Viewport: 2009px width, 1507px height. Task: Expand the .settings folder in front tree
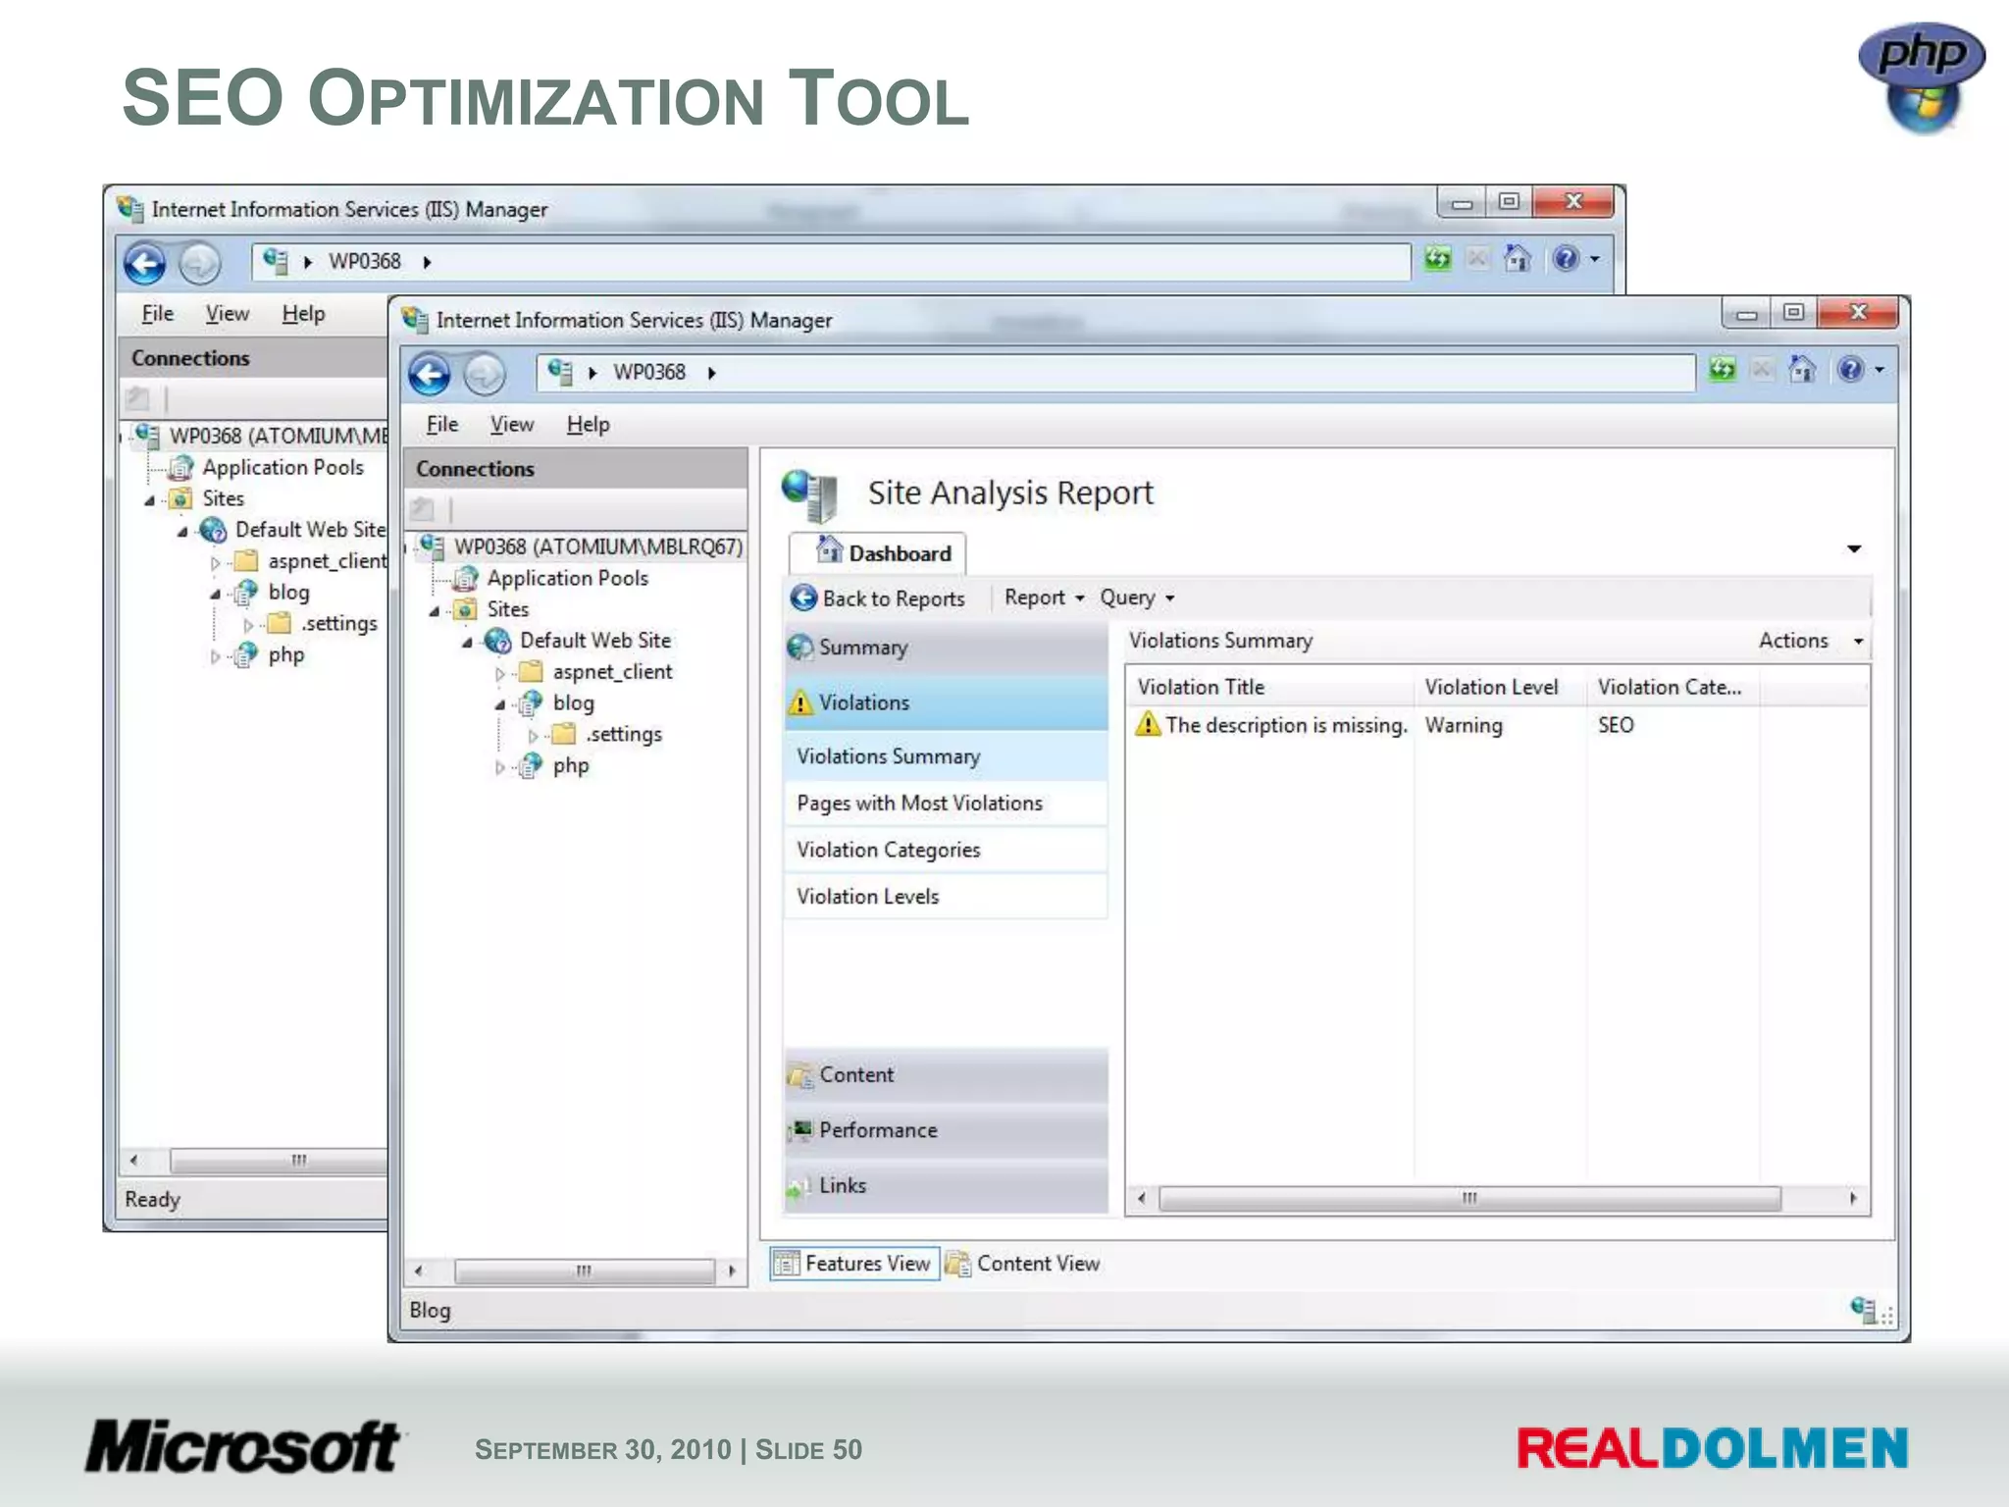point(533,736)
